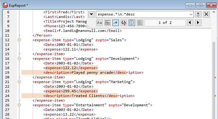Click the expto value "Marketing"
Screen dimensions: 218x119
coord(121,82)
